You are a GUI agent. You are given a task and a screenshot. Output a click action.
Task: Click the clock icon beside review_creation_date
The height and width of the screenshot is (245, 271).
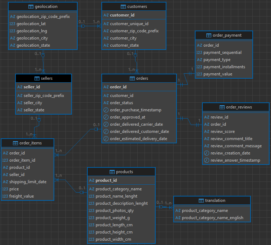click(x=207, y=153)
